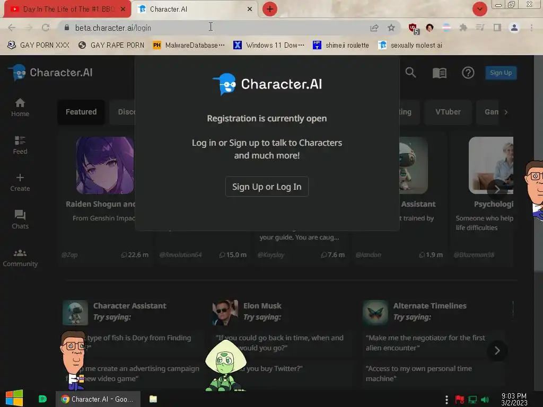The width and height of the screenshot is (543, 407).
Task: Open the Raiden Shogun character thumbnail
Action: pyautogui.click(x=105, y=165)
